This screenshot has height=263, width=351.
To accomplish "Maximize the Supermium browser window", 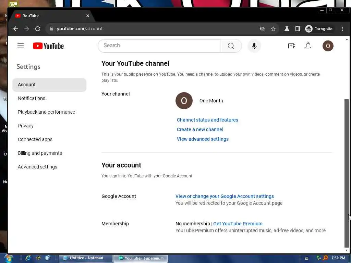I will 330,10.
